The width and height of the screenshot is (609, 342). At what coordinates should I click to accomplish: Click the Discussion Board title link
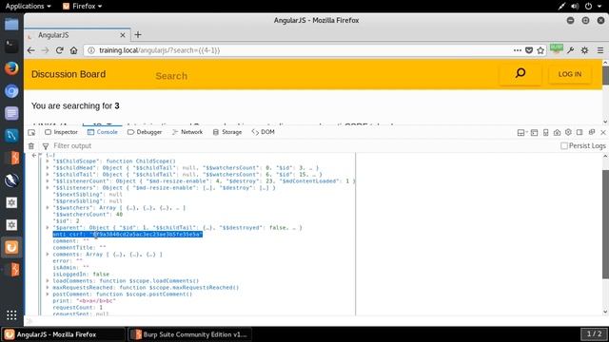coord(69,74)
